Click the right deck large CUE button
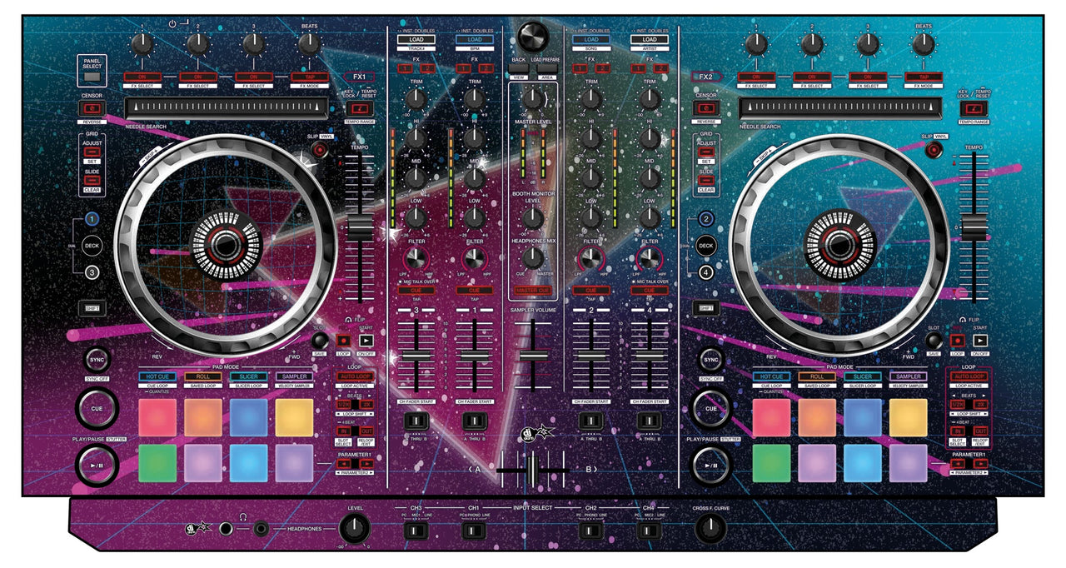The height and width of the screenshot is (568, 1066). (x=710, y=410)
